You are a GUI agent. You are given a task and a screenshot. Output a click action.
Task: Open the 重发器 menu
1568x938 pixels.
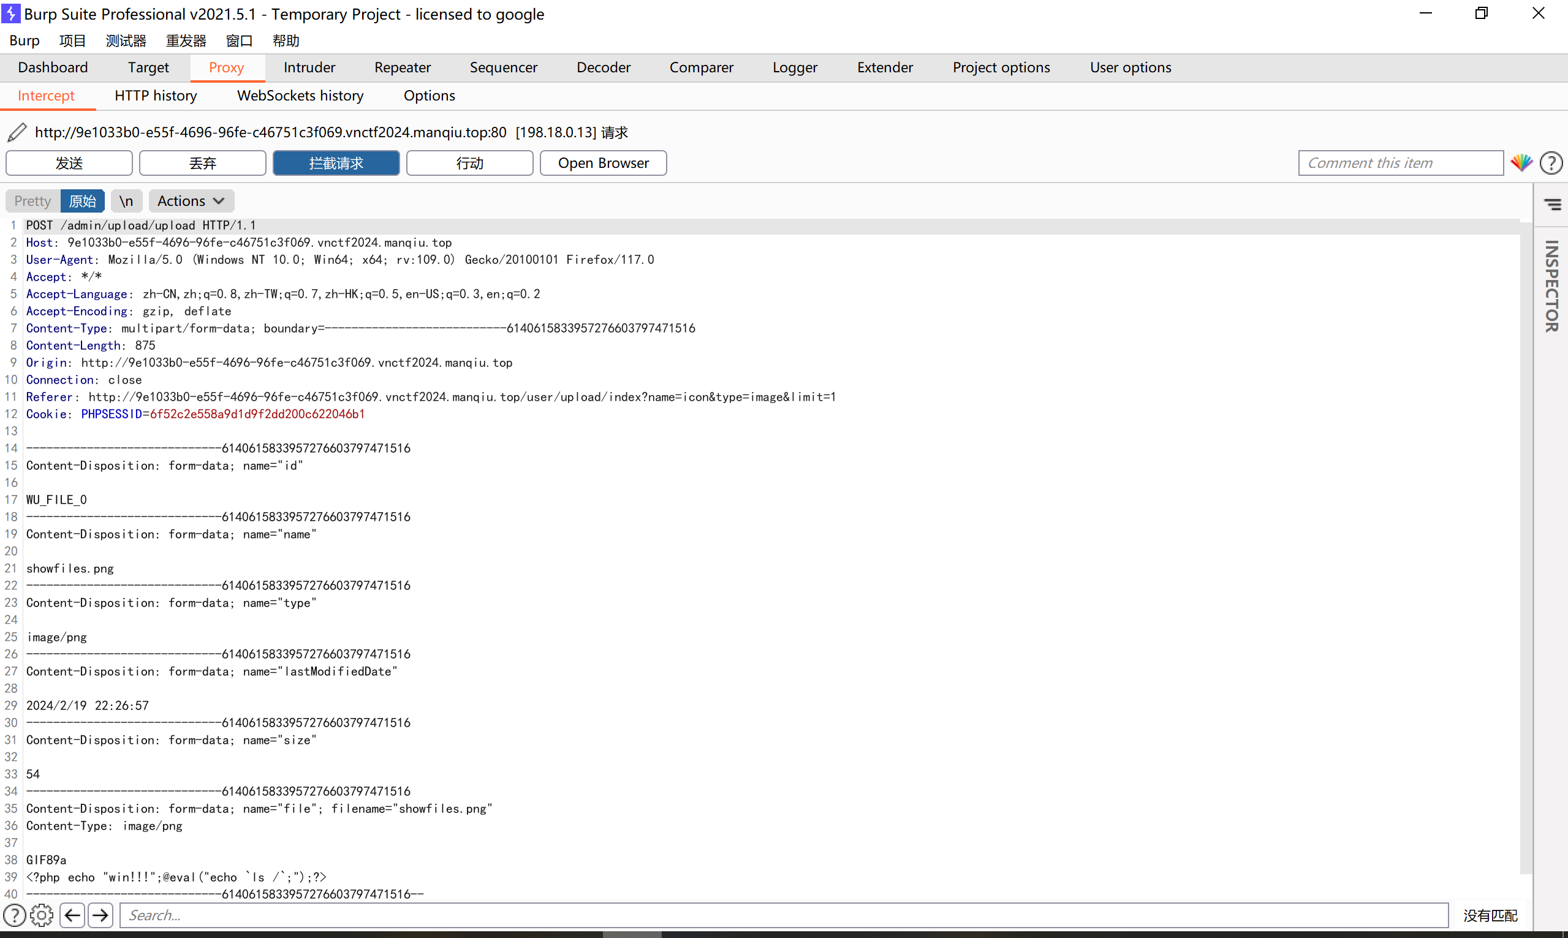coord(186,40)
